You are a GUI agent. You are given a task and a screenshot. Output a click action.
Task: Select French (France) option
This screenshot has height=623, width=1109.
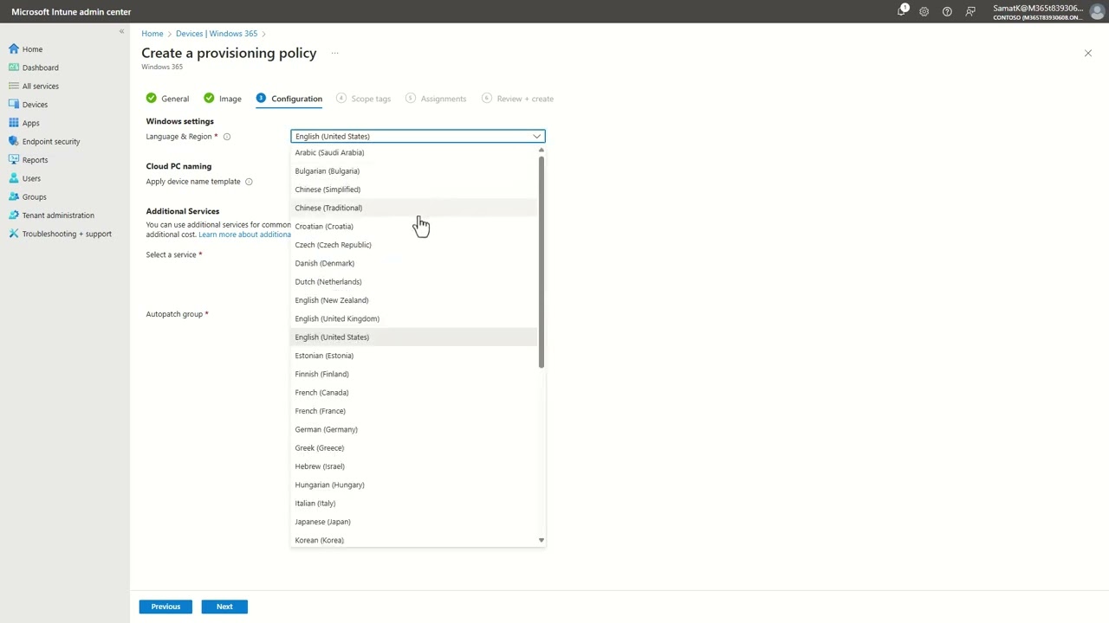coord(414,411)
